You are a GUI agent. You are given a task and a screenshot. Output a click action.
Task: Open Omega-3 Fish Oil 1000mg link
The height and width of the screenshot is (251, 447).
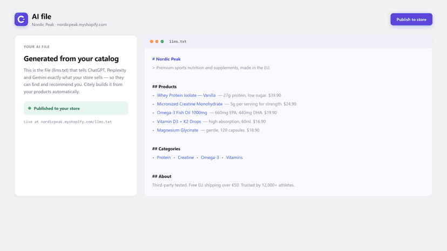[182, 113]
